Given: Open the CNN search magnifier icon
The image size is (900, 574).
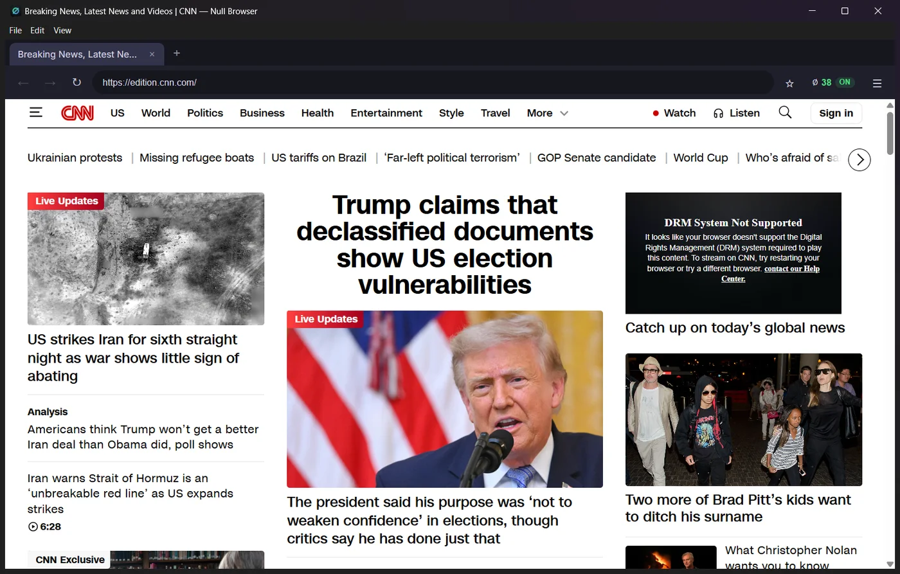Looking at the screenshot, I should point(785,112).
